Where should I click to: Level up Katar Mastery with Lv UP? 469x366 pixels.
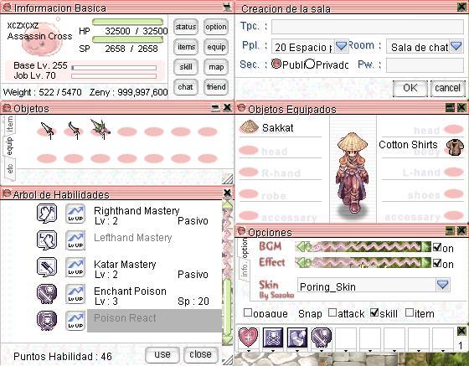pos(75,267)
